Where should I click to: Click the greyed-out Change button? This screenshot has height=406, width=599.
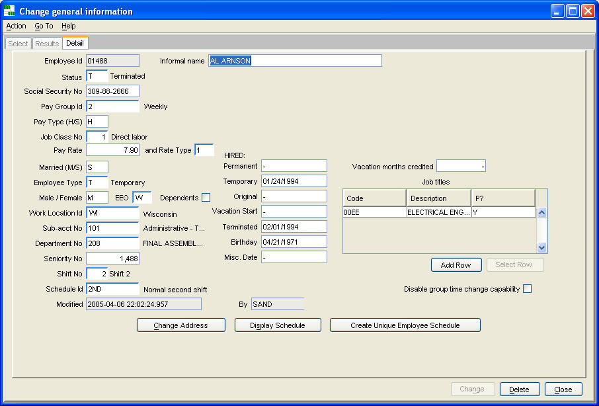[473, 389]
